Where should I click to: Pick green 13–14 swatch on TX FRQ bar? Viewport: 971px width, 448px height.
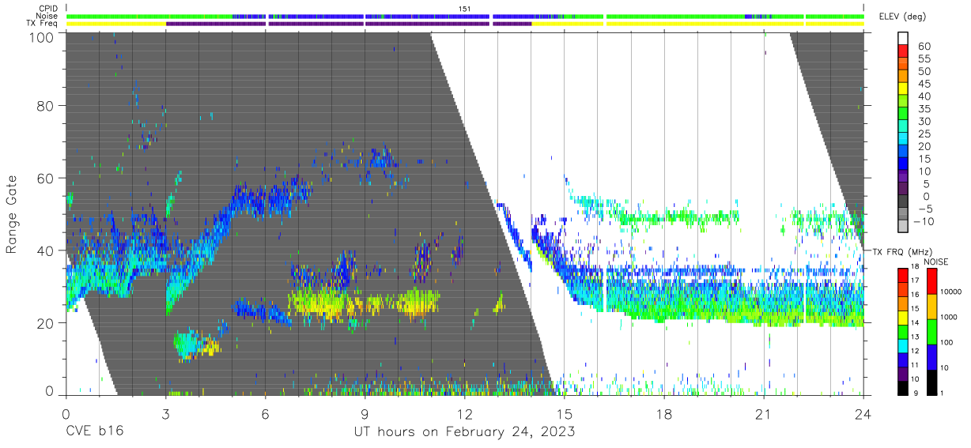click(x=902, y=332)
